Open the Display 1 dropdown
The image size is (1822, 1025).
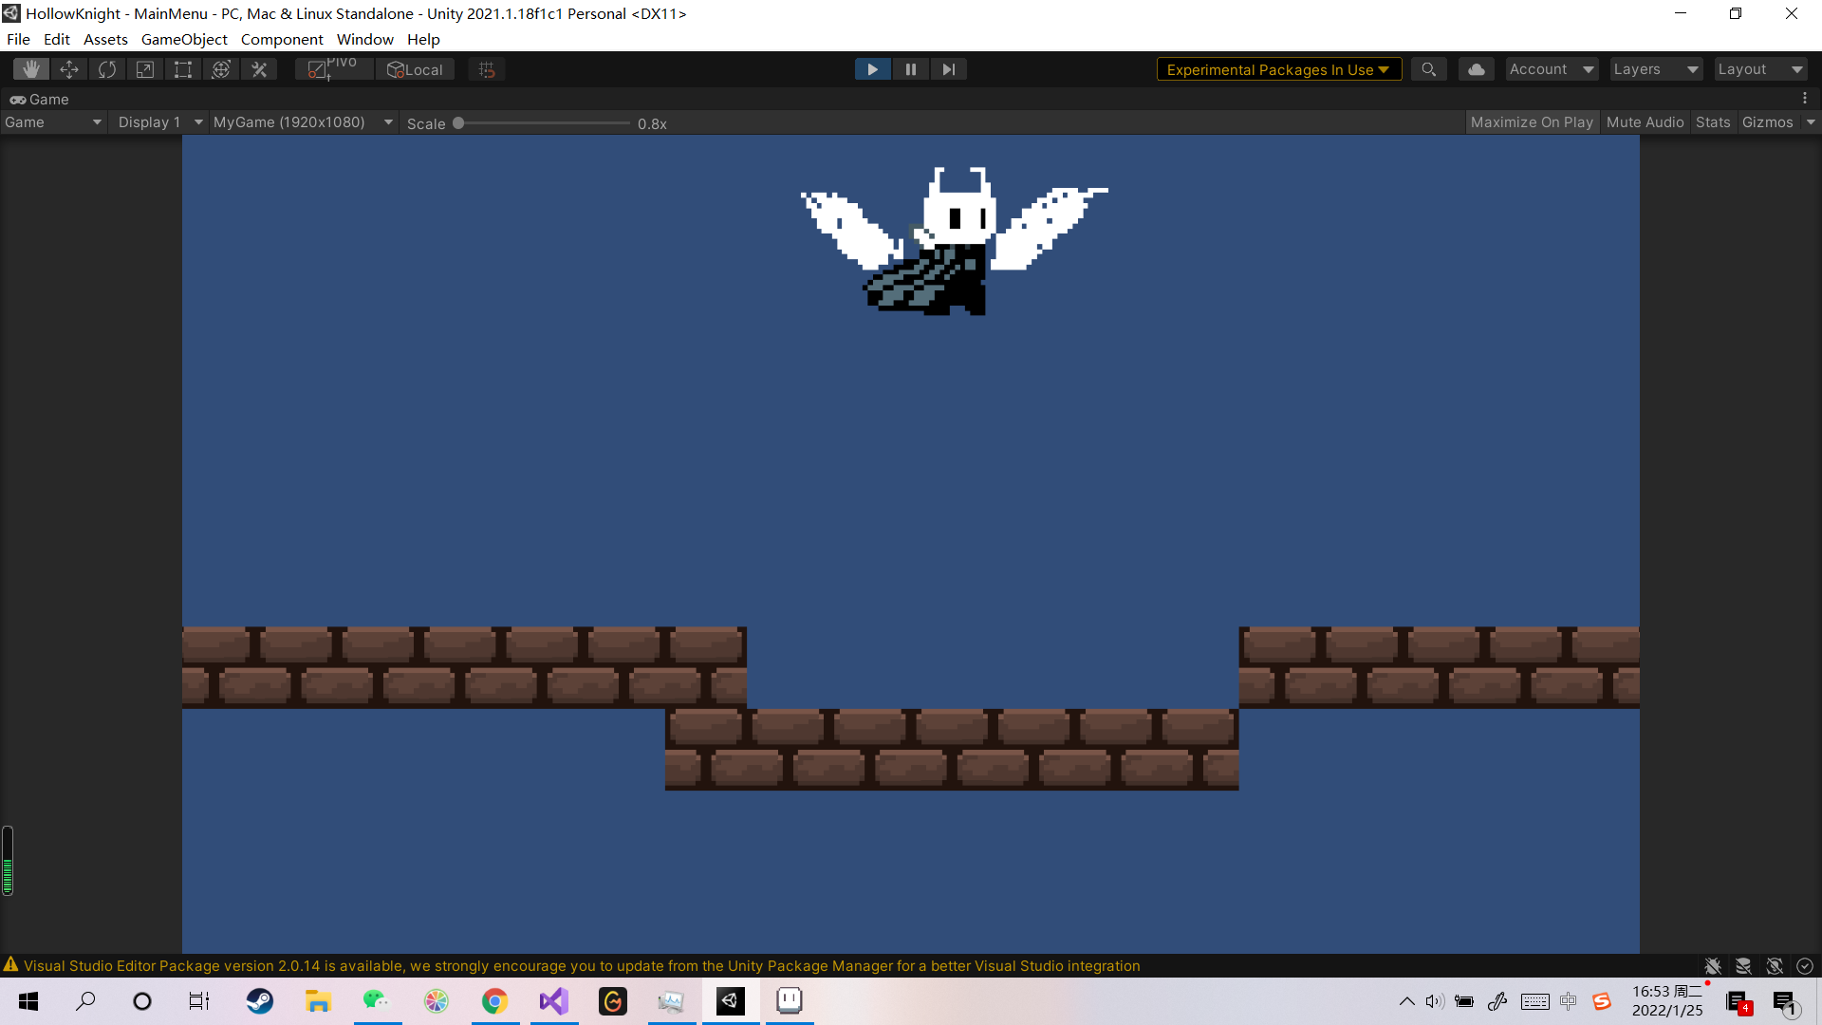159,122
